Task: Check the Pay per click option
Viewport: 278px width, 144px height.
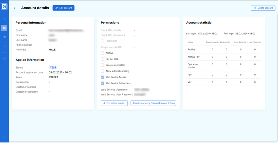Action: pos(103,59)
